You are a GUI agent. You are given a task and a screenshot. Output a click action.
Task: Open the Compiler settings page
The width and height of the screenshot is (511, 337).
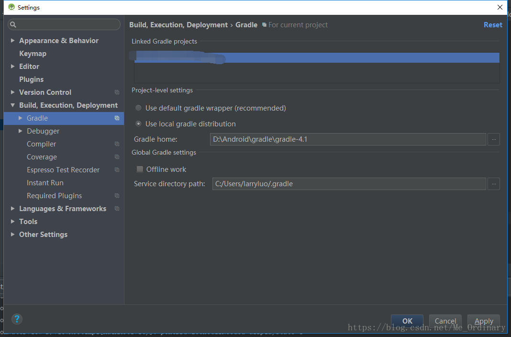42,144
